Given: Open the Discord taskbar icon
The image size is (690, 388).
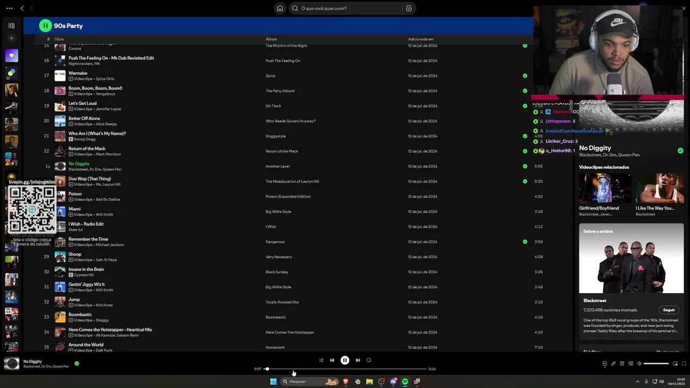Looking at the screenshot, I should point(393,382).
